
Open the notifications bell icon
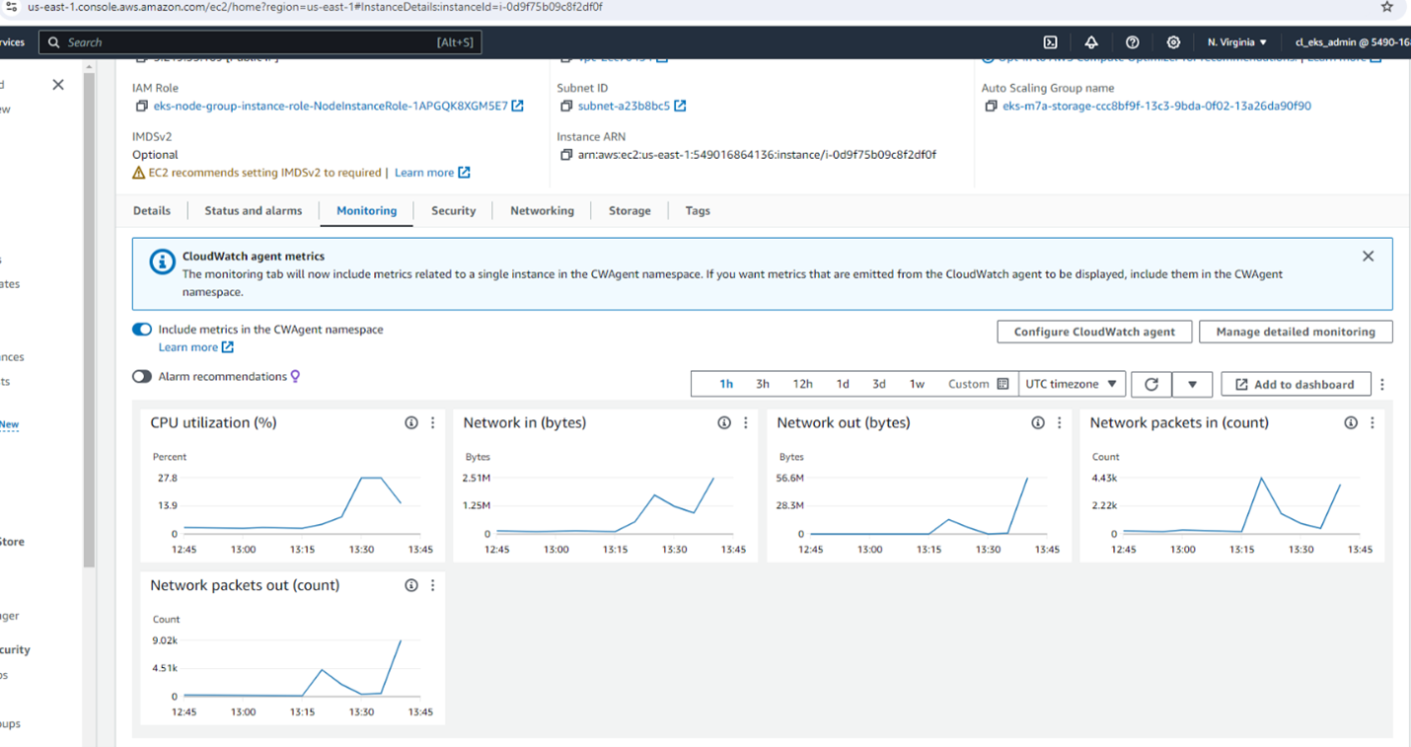tap(1091, 42)
